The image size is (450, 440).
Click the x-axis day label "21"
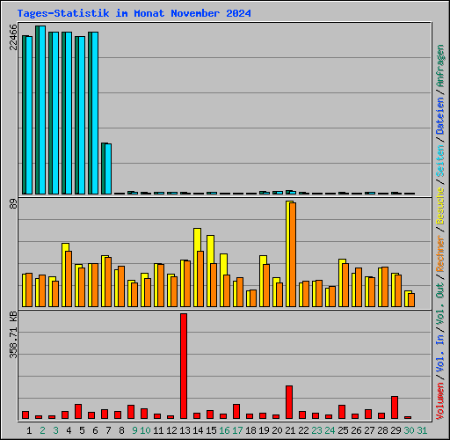(290, 430)
